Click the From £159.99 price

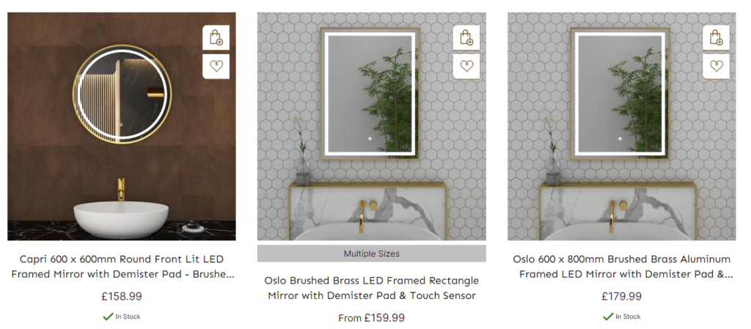[x=372, y=317]
